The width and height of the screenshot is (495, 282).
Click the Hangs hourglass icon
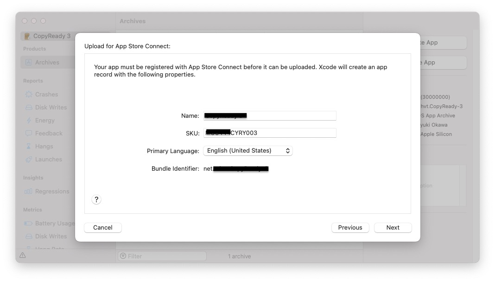coord(29,146)
